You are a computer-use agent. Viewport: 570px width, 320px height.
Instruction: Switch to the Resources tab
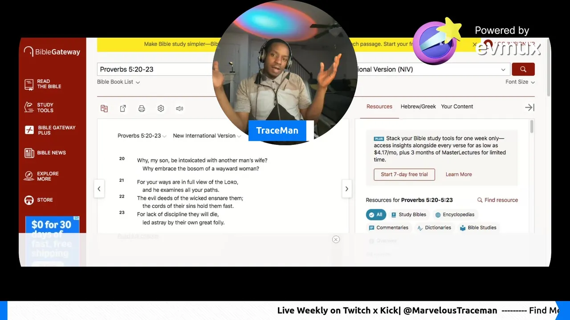(x=379, y=107)
